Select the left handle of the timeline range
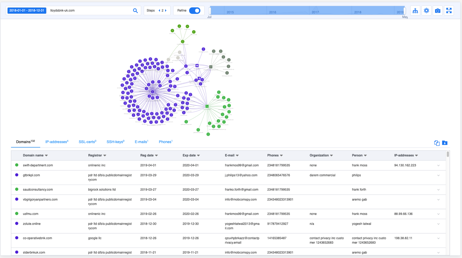This screenshot has width=462, height=258. coord(210,11)
